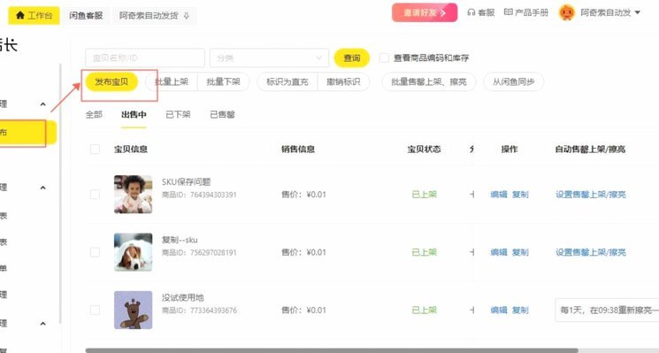Click the product name 没试使用地
659x353 pixels.
point(183,298)
